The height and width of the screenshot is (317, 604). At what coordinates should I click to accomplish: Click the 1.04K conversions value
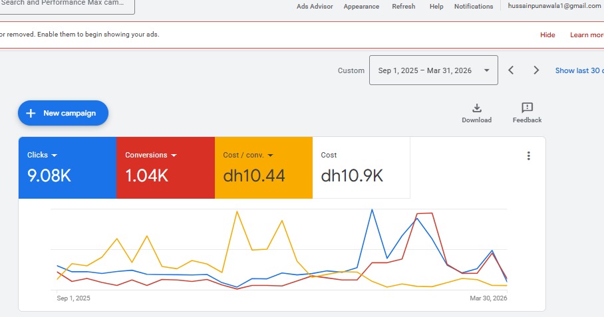pos(147,176)
